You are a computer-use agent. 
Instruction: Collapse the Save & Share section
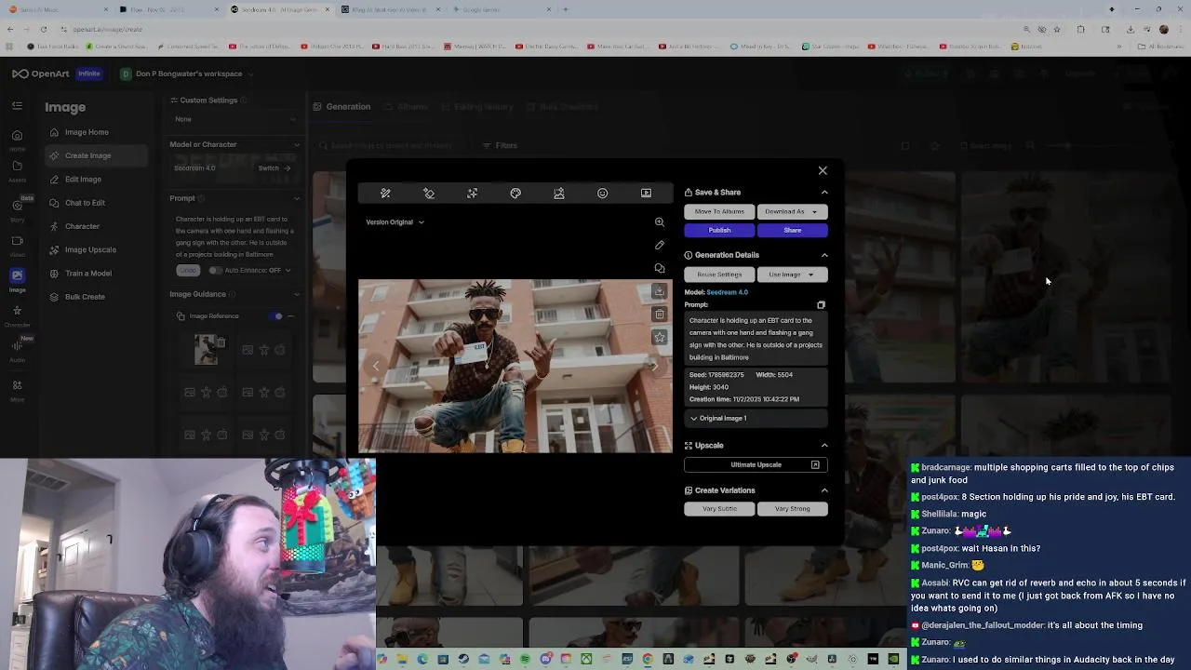pyautogui.click(x=824, y=193)
